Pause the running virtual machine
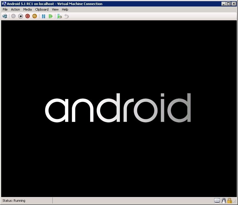Image resolution: width=238 pixels, height=205 pixels. [43, 16]
